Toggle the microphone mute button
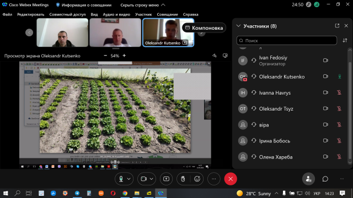353x198 pixels. [x=121, y=179]
